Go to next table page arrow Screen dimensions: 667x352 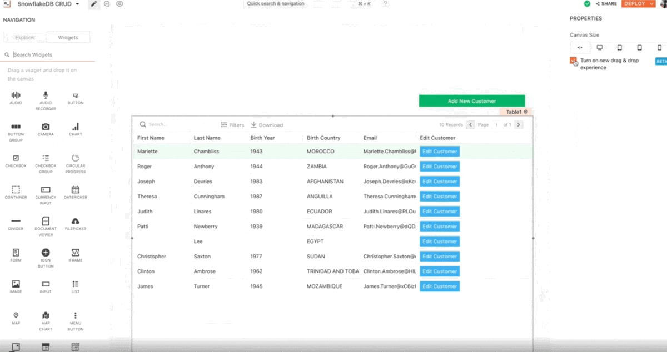[x=519, y=125]
